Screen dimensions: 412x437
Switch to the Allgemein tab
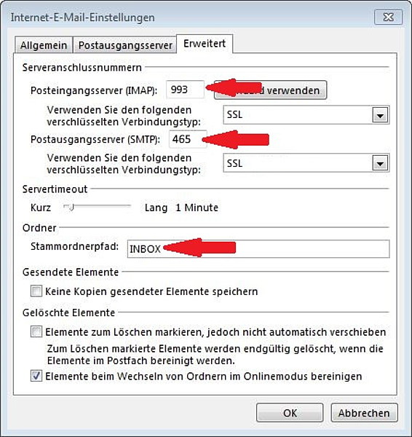44,45
